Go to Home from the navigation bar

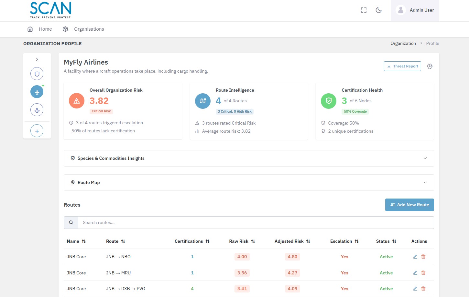point(45,29)
